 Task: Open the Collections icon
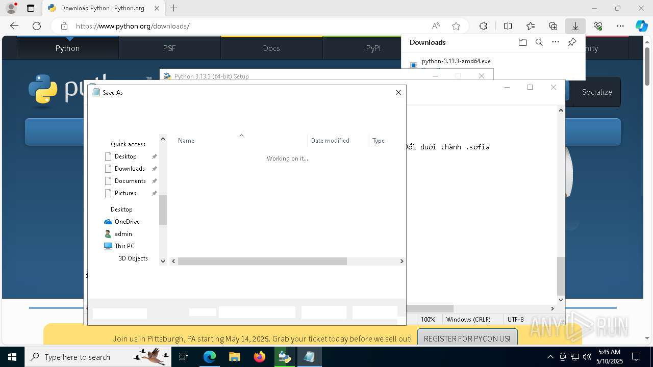pyautogui.click(x=553, y=26)
